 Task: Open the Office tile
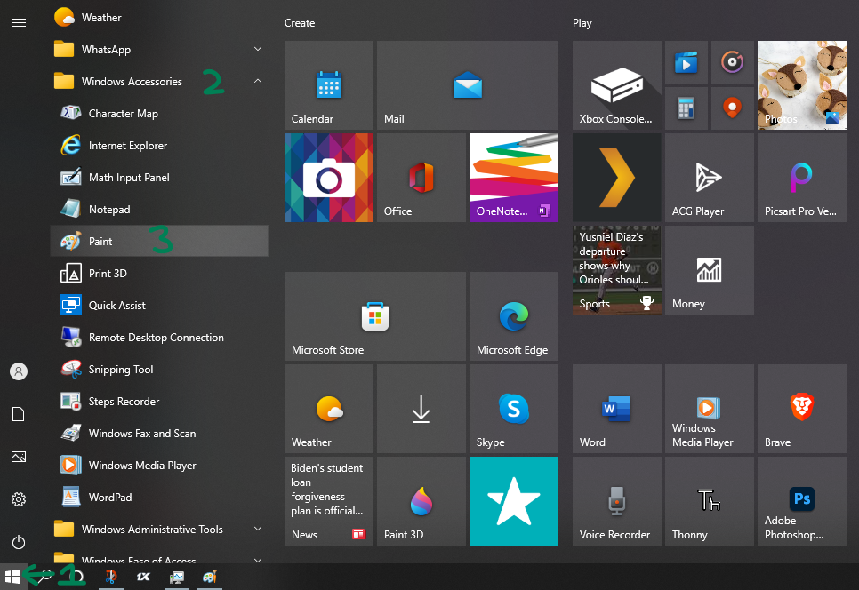421,178
